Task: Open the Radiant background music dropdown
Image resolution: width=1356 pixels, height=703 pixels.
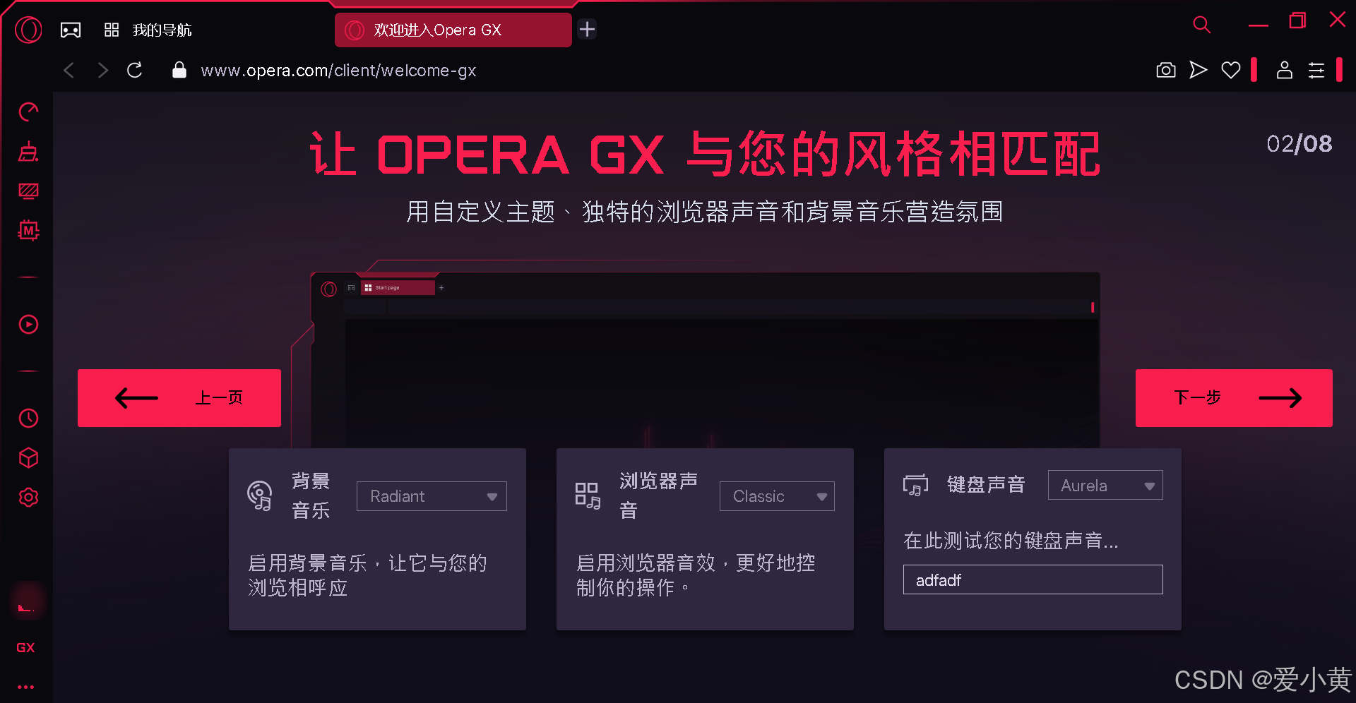Action: point(432,496)
